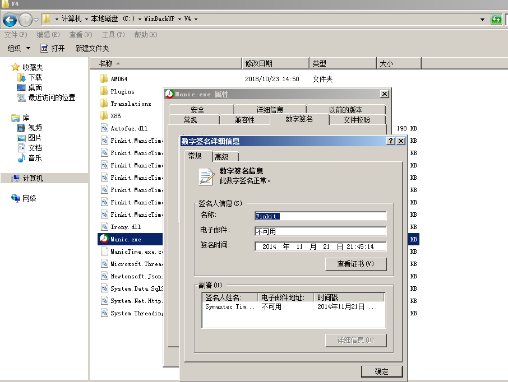The image size is (508, 382).
Task: Open the 编辑(E) menu
Action: [48, 35]
